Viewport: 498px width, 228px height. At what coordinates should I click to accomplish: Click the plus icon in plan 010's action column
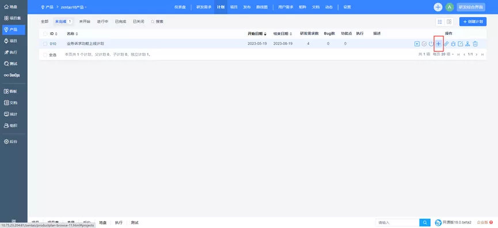(438, 44)
